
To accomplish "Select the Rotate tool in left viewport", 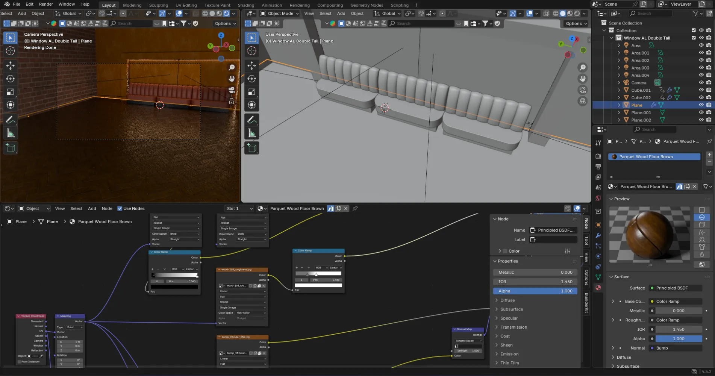I will 11,79.
